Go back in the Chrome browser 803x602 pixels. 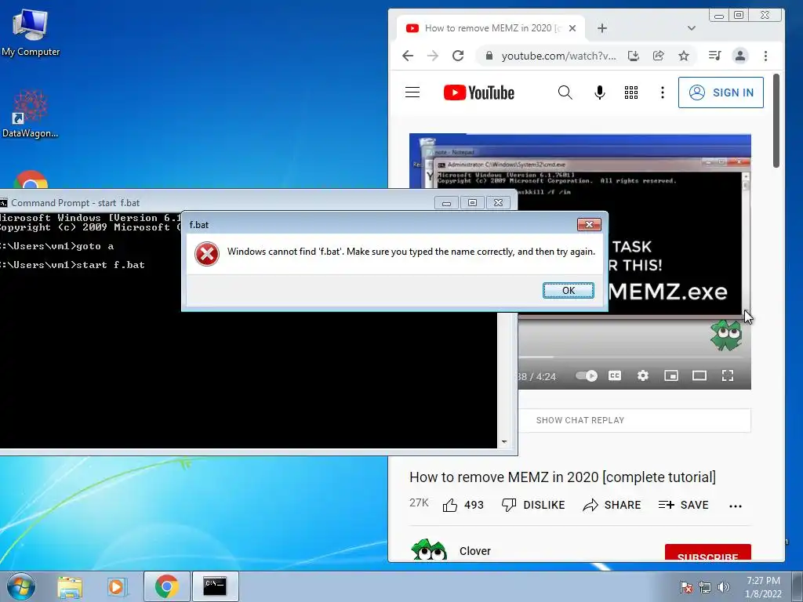point(408,56)
